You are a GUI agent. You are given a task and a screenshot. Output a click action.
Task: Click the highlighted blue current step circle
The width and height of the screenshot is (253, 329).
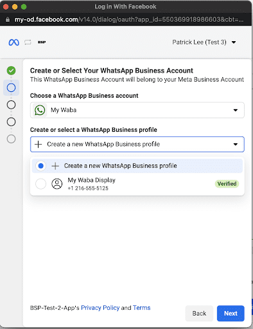click(x=11, y=87)
